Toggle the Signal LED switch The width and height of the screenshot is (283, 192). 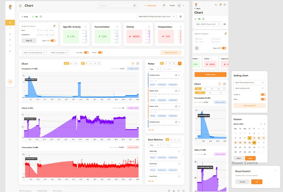tap(53, 41)
